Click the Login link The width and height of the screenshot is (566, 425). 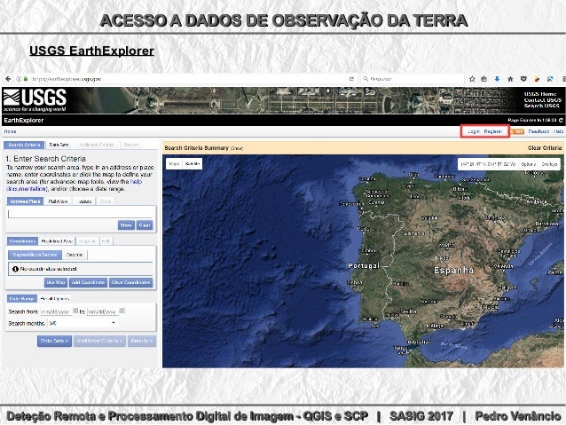[474, 131]
